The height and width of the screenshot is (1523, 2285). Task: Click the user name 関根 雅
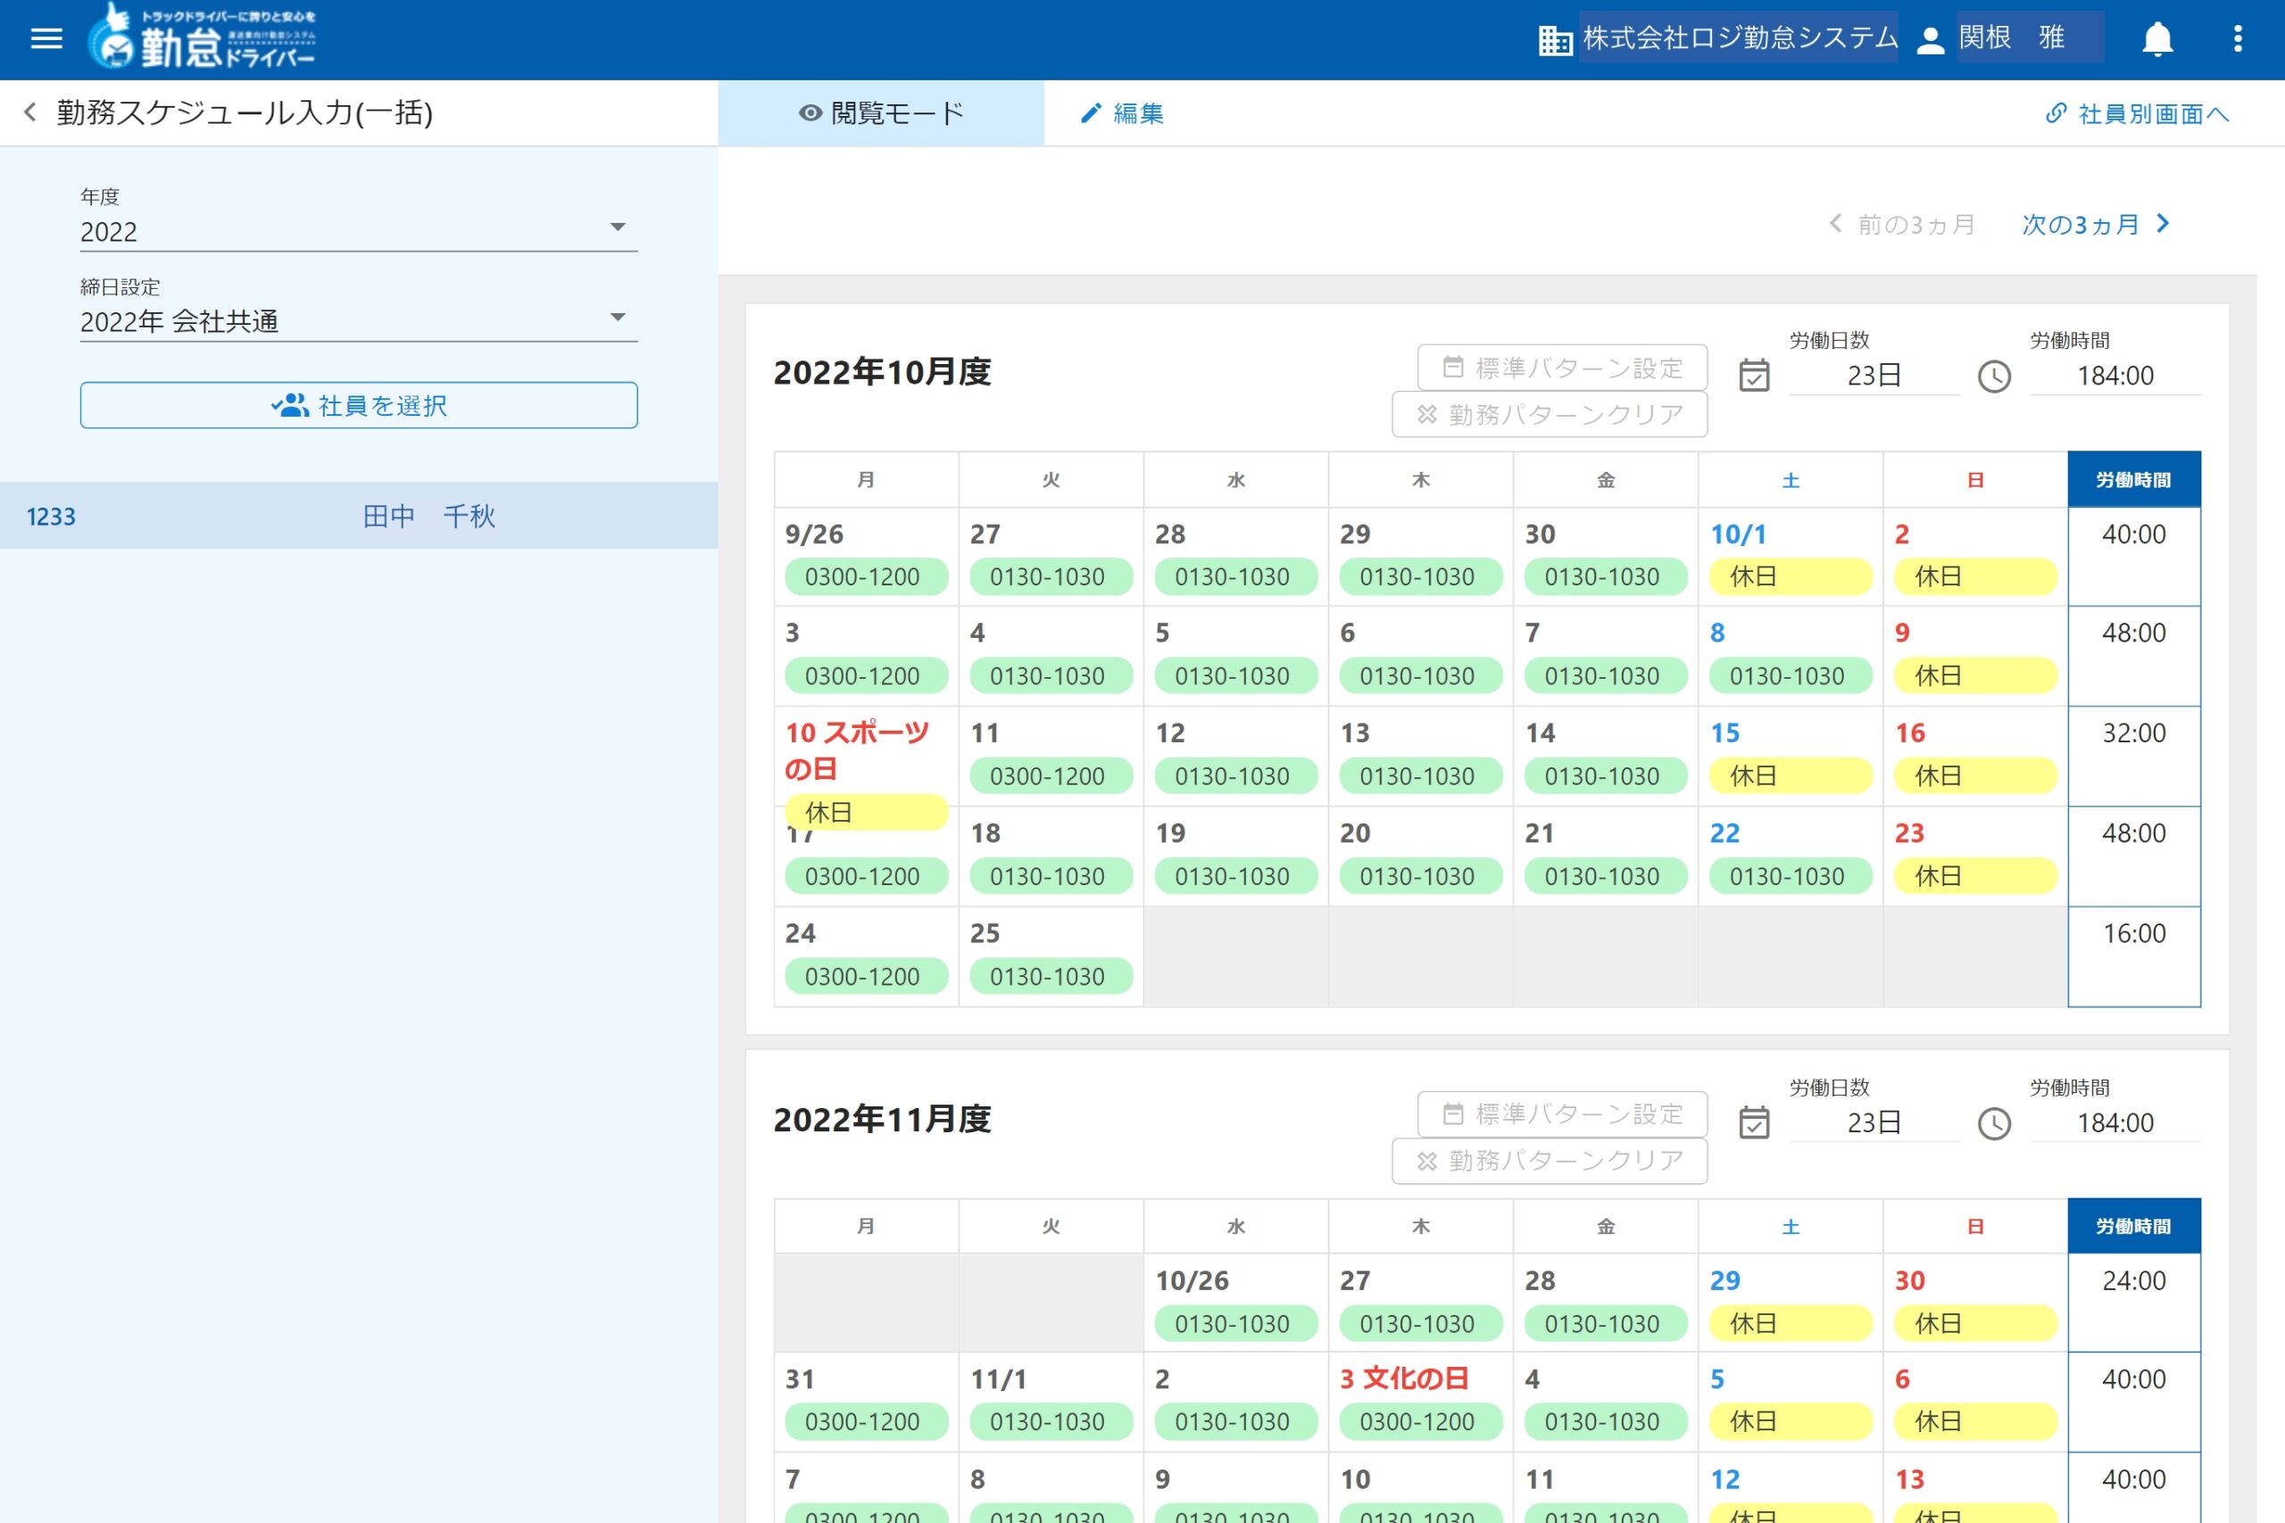(x=2011, y=37)
